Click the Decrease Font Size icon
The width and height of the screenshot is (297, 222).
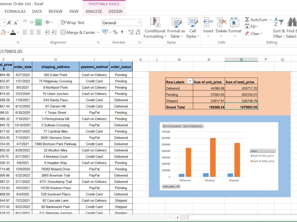[x=16, y=23]
